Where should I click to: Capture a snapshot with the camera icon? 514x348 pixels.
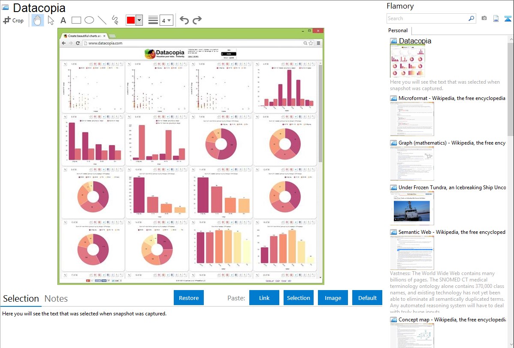484,18
